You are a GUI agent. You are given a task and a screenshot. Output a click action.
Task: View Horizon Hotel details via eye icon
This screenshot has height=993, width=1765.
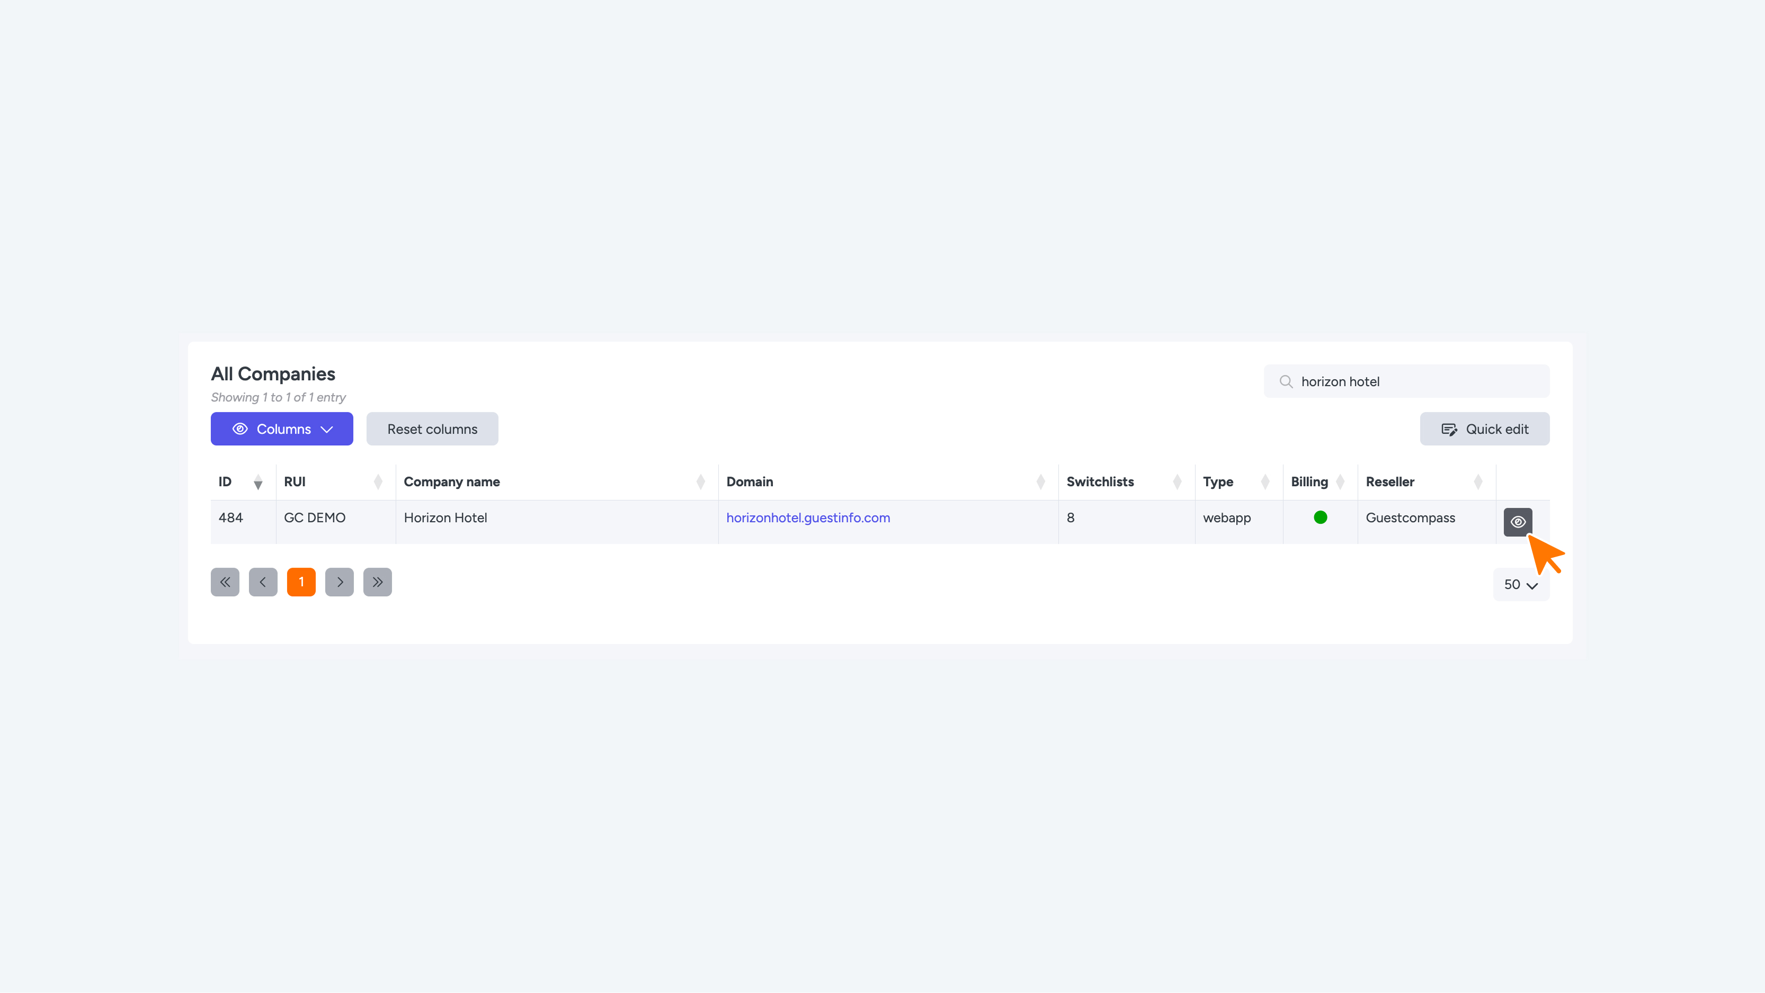click(x=1518, y=522)
